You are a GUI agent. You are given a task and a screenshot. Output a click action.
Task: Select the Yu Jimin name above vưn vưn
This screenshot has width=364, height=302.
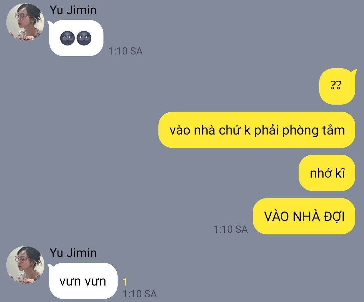coord(73,253)
